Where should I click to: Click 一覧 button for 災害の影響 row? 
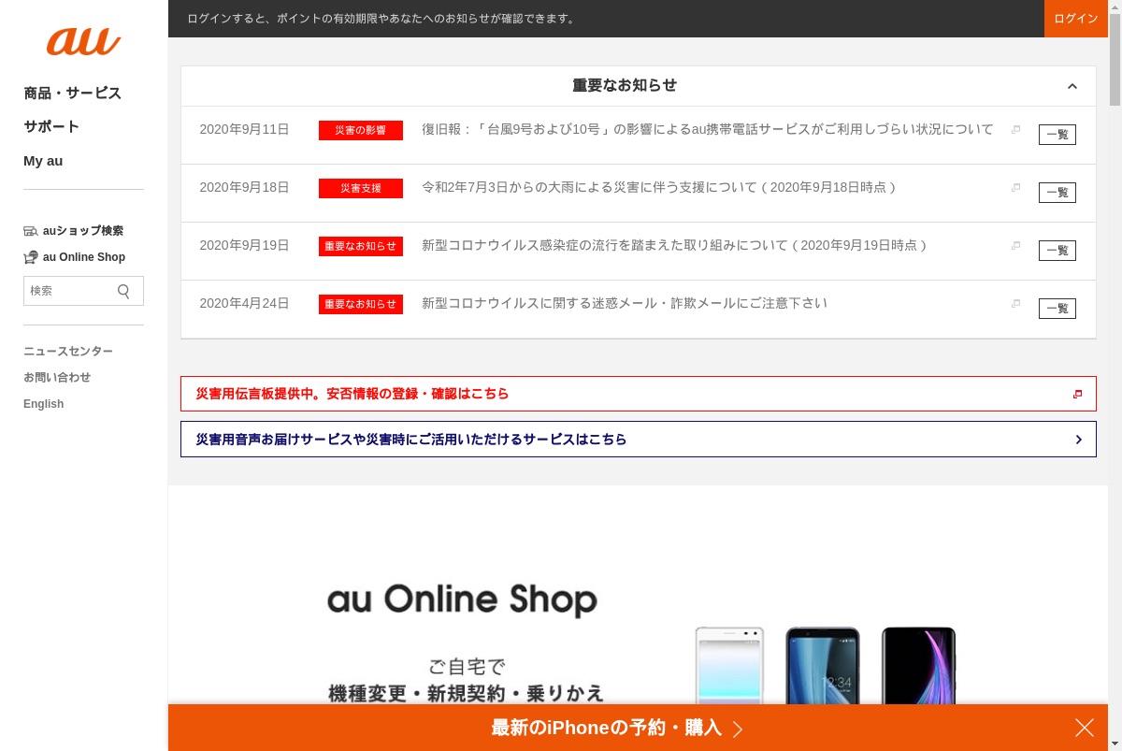[x=1057, y=135]
